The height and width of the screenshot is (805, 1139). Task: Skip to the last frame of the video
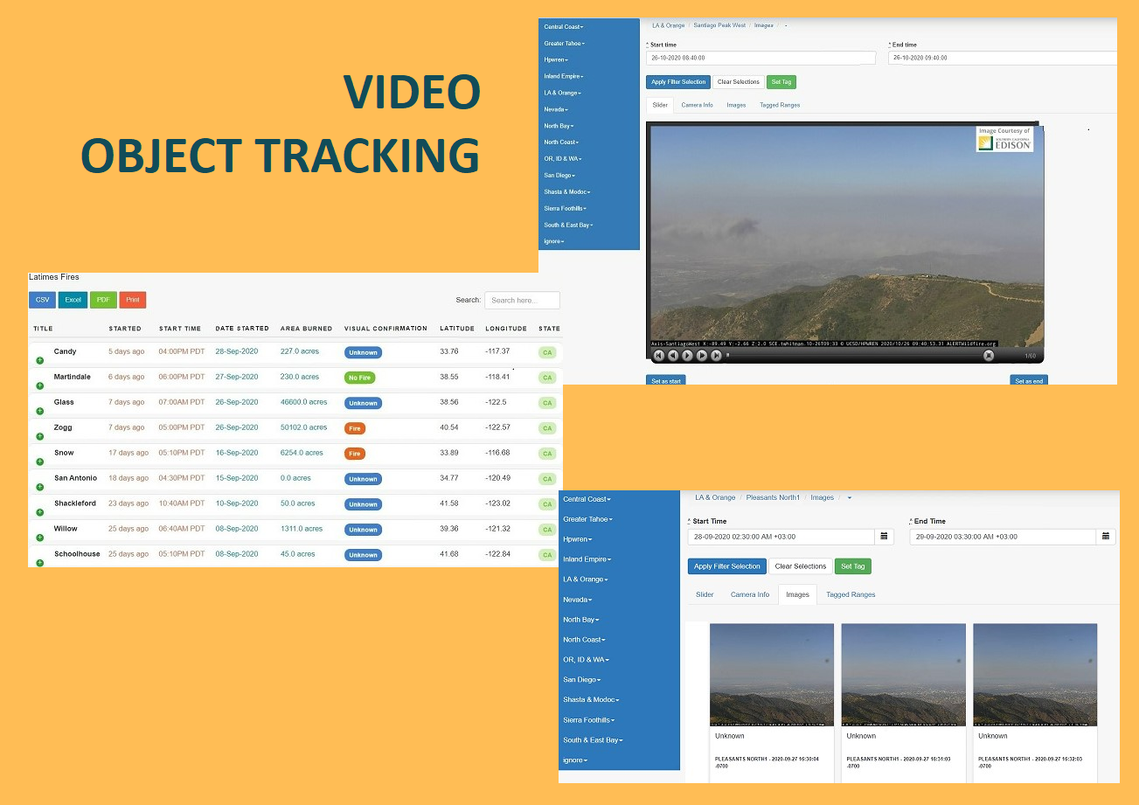(x=717, y=356)
